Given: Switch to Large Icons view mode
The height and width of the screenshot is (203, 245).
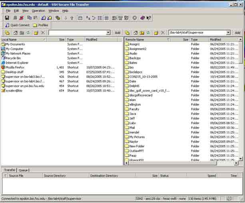Looking at the screenshot, I should [88, 18].
